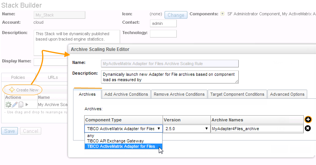316x165 pixels.
Task: Click the Archive Names text field
Action: point(256,129)
